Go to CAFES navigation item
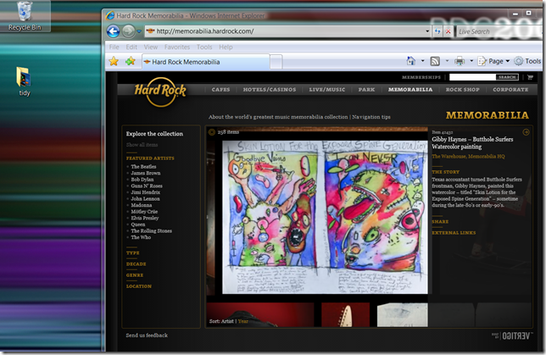This screenshot has width=546, height=355. tap(220, 90)
